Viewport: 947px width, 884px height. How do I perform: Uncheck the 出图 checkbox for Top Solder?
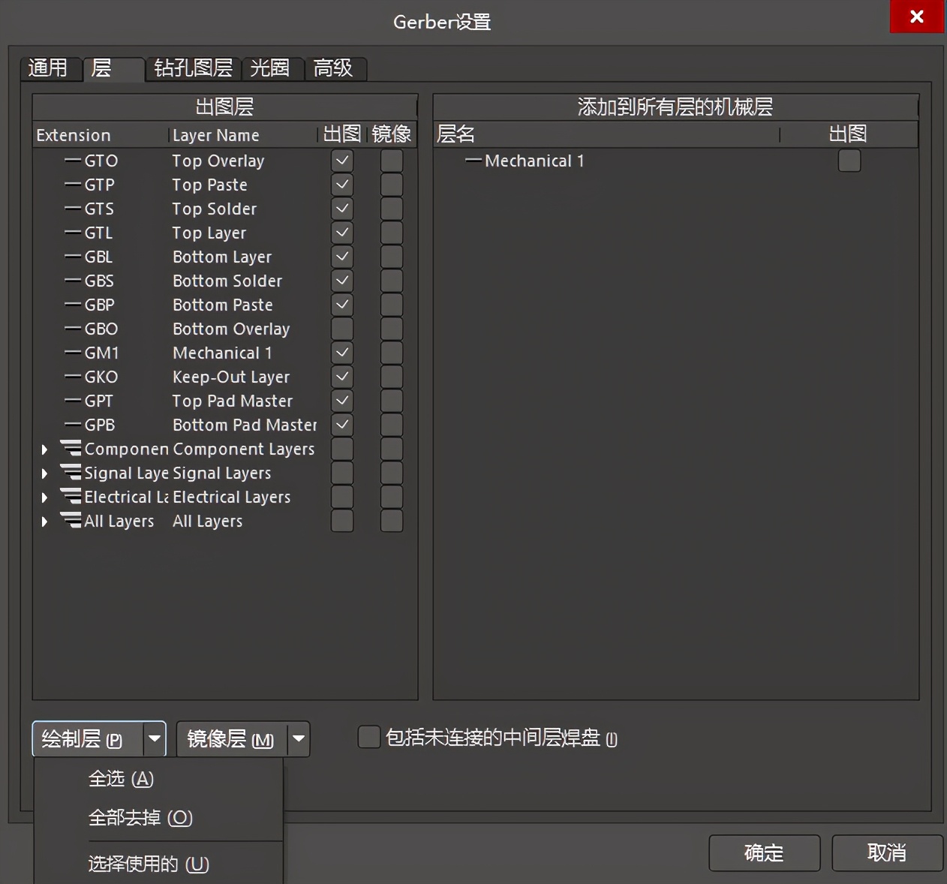pyautogui.click(x=341, y=209)
